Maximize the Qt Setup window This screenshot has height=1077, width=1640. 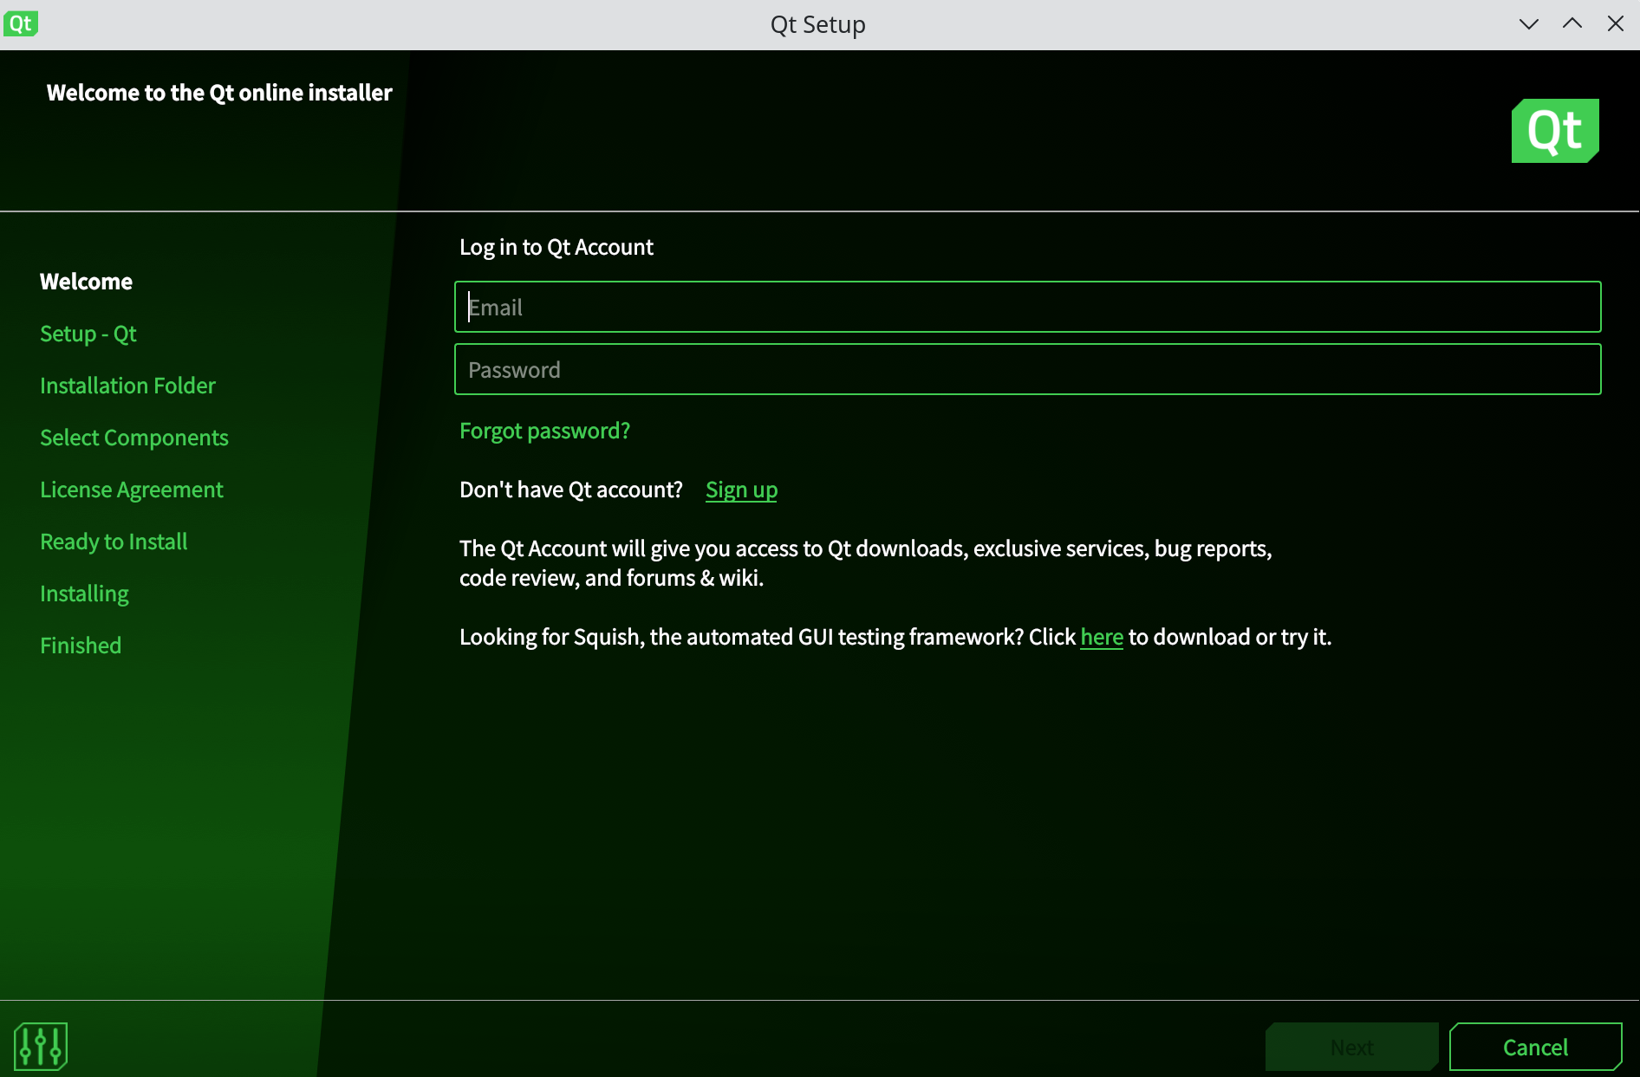point(1572,24)
